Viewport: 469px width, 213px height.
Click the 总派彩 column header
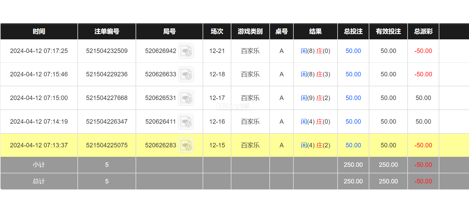coord(423,31)
